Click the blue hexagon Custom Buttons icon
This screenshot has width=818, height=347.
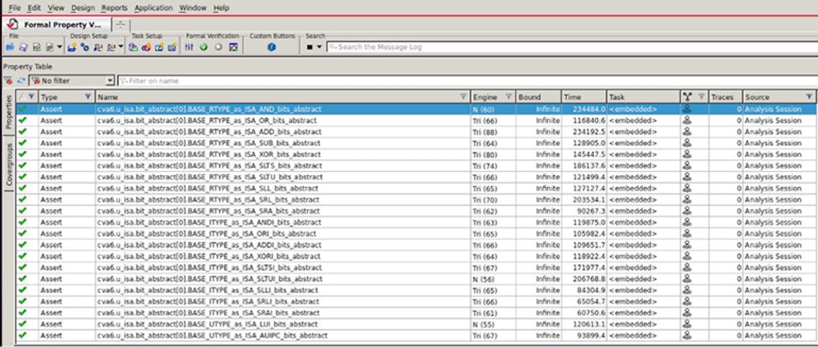(x=271, y=47)
